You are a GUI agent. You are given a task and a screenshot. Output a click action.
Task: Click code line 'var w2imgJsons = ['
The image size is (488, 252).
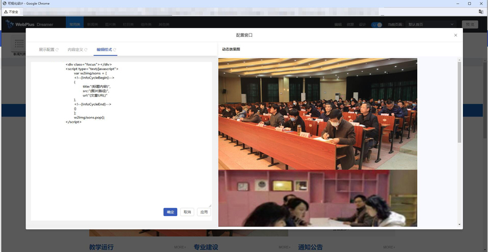click(x=90, y=73)
